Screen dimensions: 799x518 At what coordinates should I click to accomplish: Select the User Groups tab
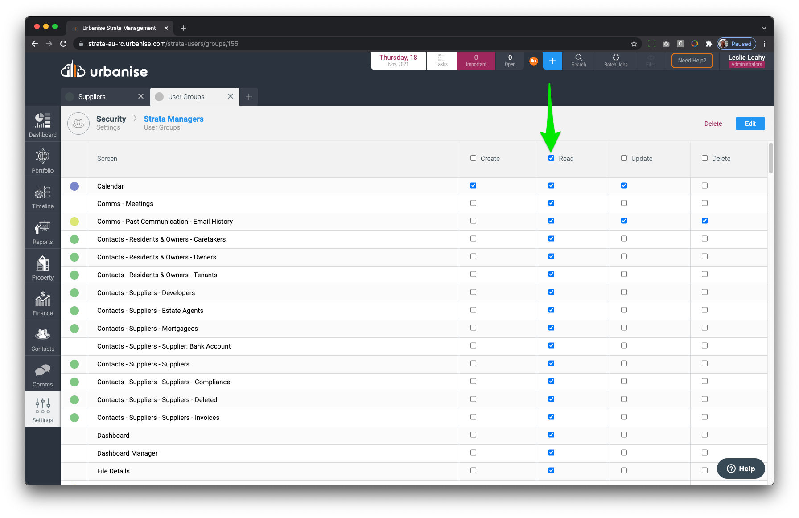186,97
